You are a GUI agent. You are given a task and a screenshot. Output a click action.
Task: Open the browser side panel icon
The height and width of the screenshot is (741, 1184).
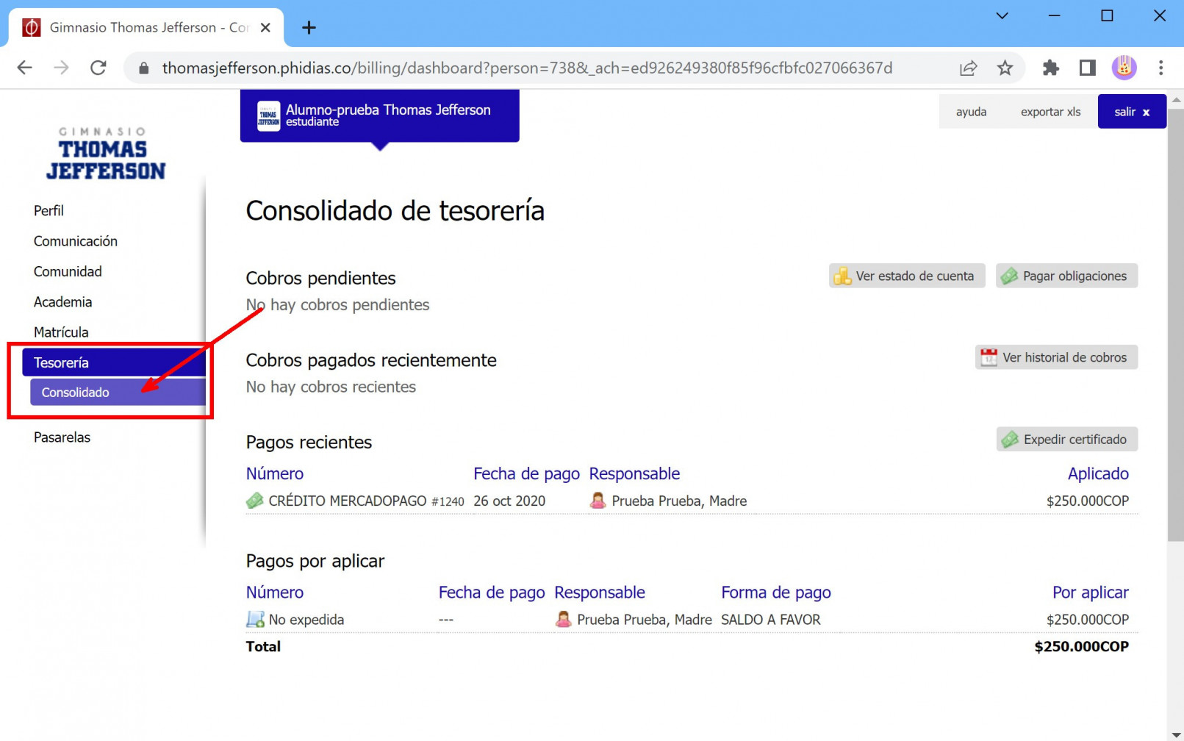click(x=1087, y=68)
